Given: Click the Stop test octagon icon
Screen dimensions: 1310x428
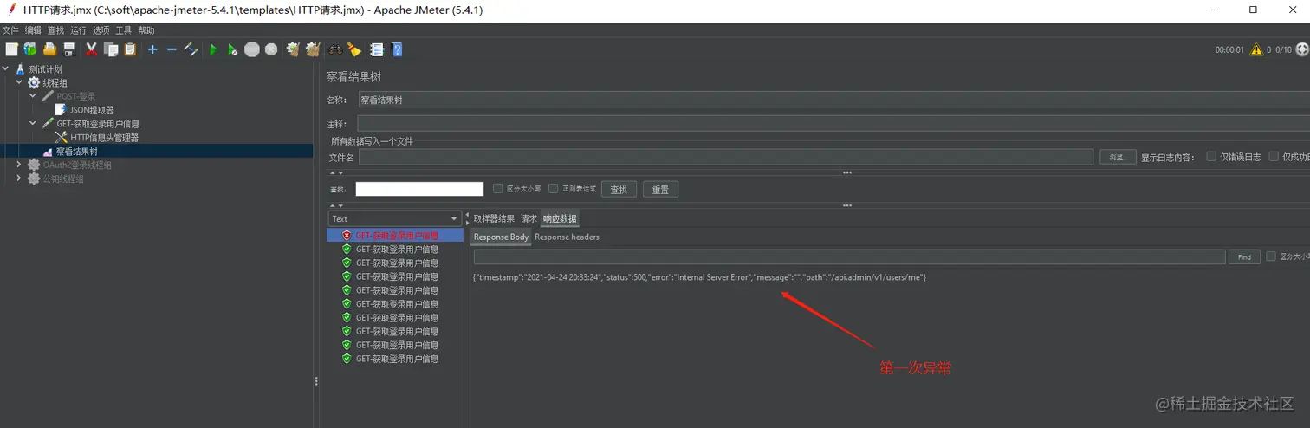Looking at the screenshot, I should pyautogui.click(x=251, y=49).
